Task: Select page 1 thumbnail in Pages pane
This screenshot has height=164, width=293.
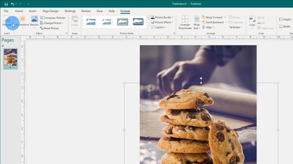Action: pos(11,59)
